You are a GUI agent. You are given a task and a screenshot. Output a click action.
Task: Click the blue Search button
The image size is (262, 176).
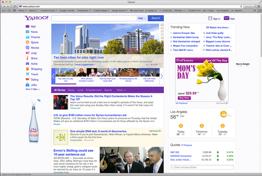click(x=156, y=18)
